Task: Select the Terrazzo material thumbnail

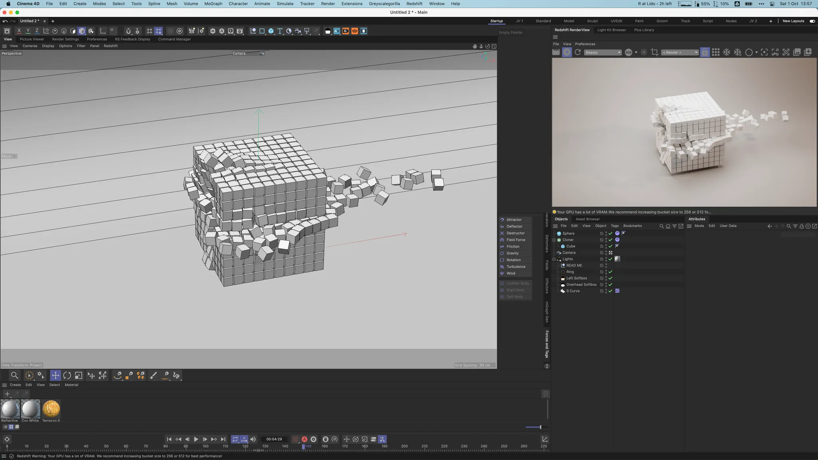Action: 51,409
